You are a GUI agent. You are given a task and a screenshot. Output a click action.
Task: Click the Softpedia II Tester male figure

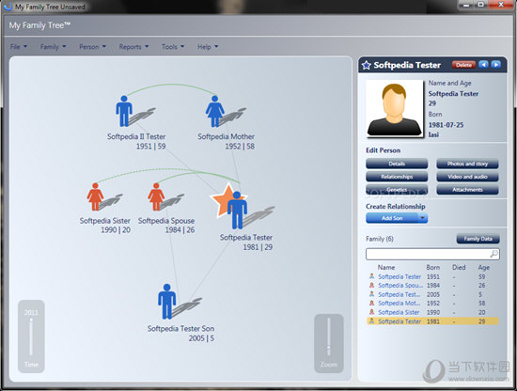(x=124, y=111)
